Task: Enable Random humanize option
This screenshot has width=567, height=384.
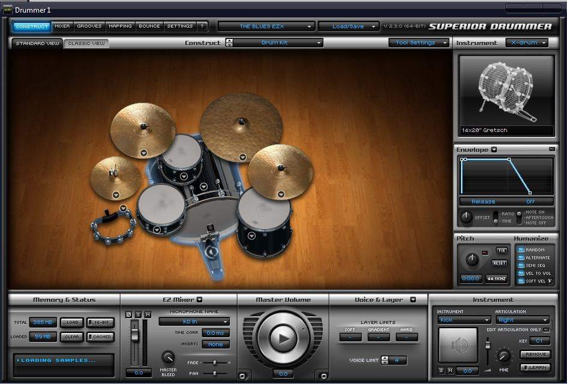Action: click(521, 250)
